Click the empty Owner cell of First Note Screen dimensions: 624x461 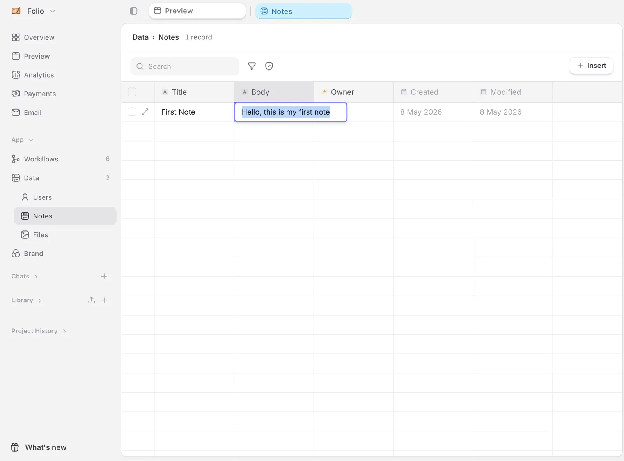370,112
